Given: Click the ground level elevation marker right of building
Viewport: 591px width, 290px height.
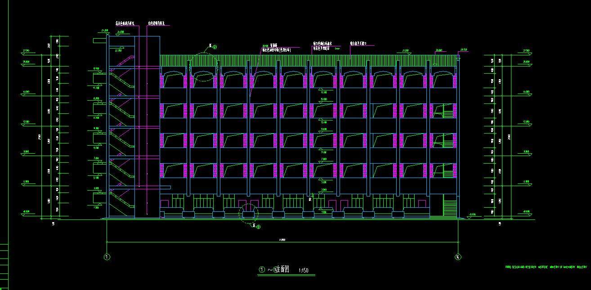Looking at the screenshot, I should click(471, 215).
